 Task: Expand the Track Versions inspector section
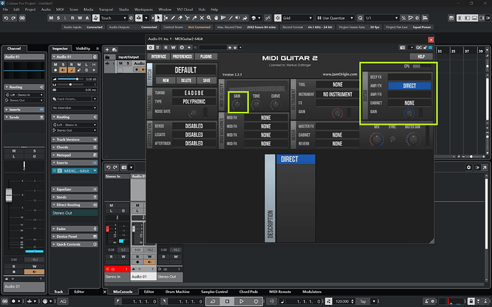75,140
